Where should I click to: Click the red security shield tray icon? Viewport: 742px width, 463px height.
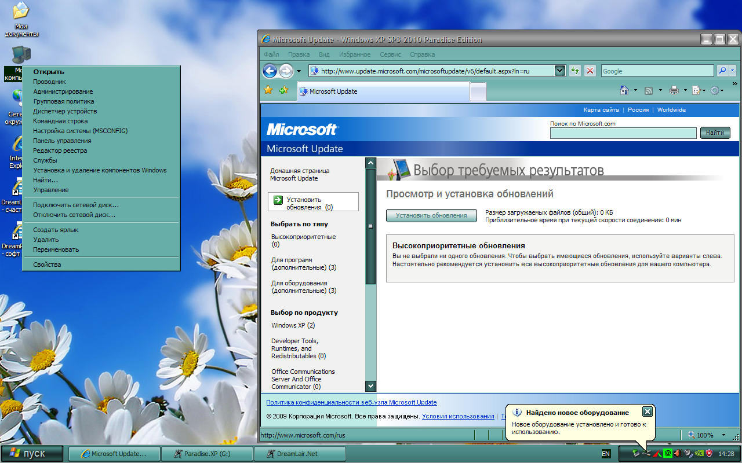(708, 453)
